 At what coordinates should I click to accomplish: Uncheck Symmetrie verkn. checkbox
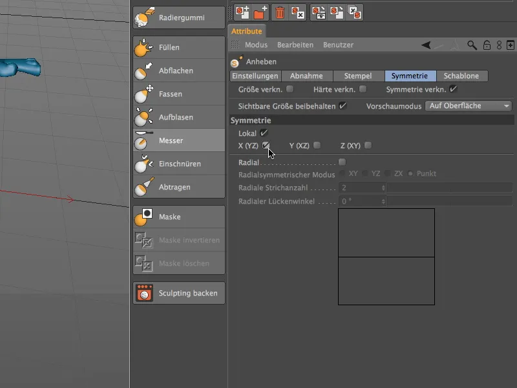coord(454,89)
